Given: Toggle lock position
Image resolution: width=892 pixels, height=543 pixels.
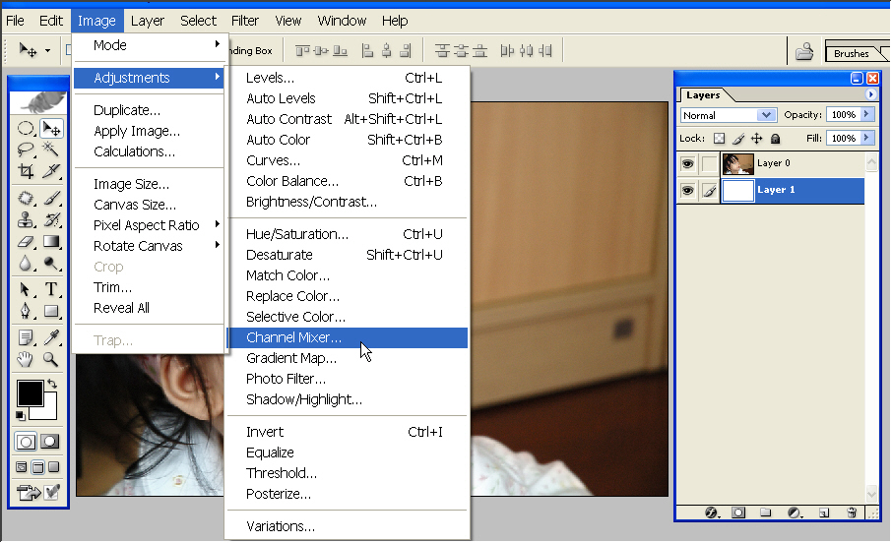Looking at the screenshot, I should click(x=756, y=138).
